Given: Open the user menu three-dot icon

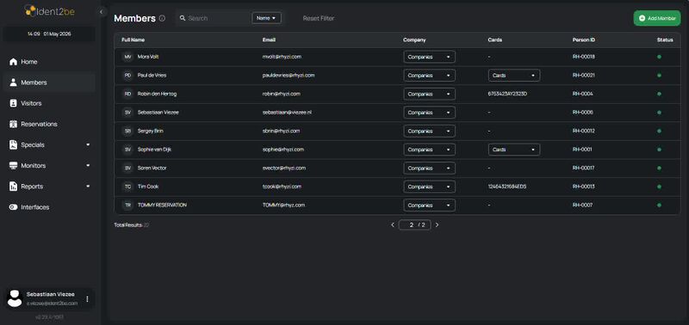Looking at the screenshot, I should point(87,299).
